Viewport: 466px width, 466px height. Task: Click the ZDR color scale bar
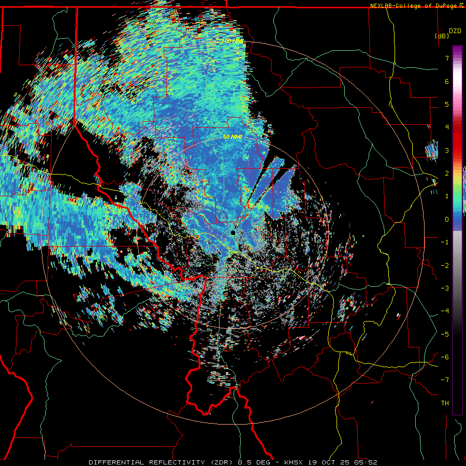(x=457, y=230)
